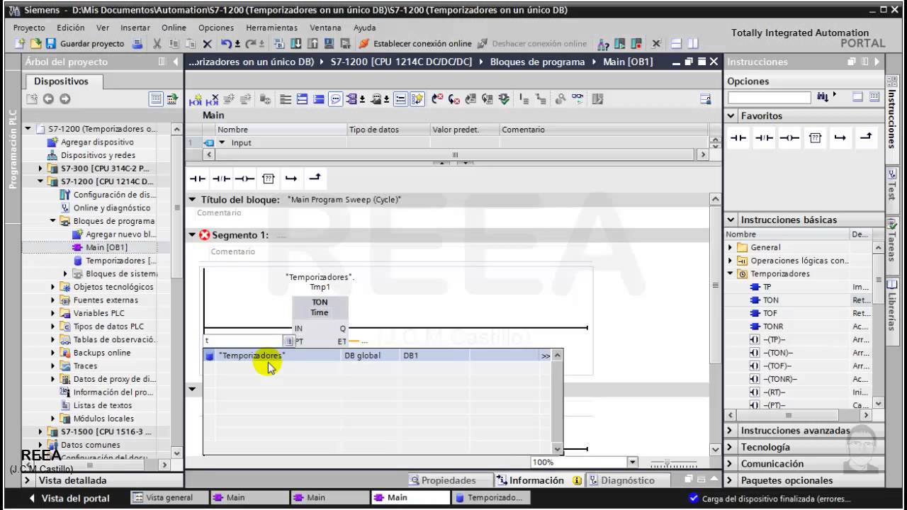Insert an output coil from editor favorites bar

pyautogui.click(x=244, y=178)
